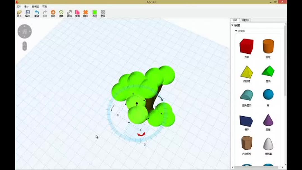Click the home view navigation ball
Screen dimensions: 302x170
(24, 31)
